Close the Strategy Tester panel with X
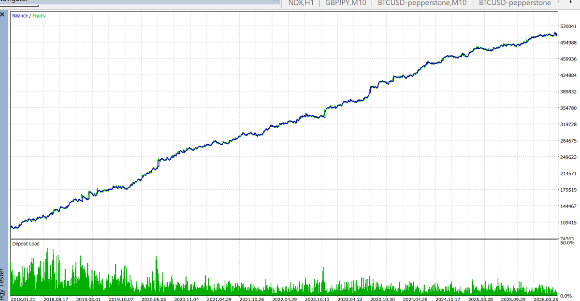580x301 pixels. click(x=3, y=15)
